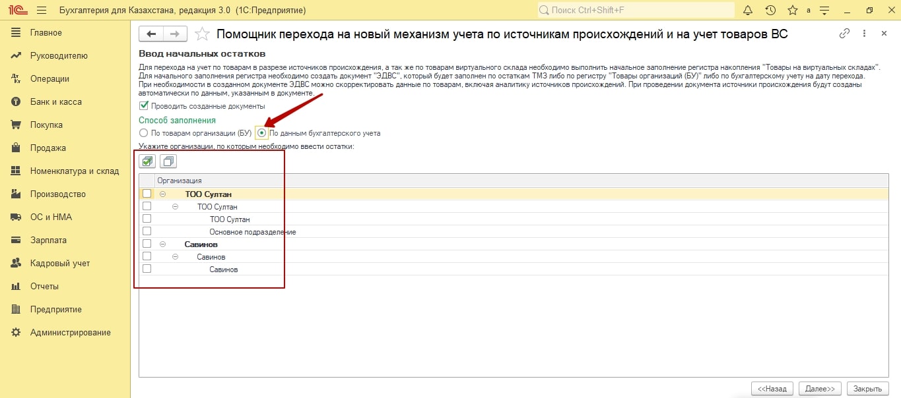This screenshot has height=398, width=901.
Task: Click the <<Назад button
Action: [x=771, y=389]
